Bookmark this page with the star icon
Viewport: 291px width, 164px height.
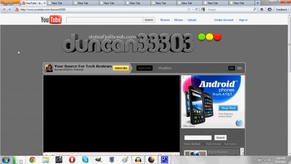[189, 10]
